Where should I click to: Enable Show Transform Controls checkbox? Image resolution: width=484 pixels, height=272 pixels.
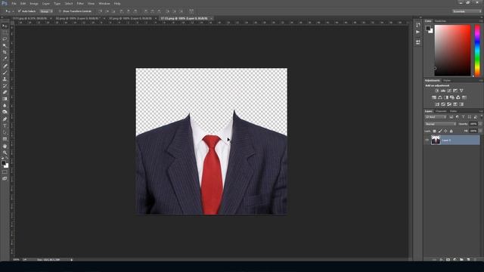(60, 11)
